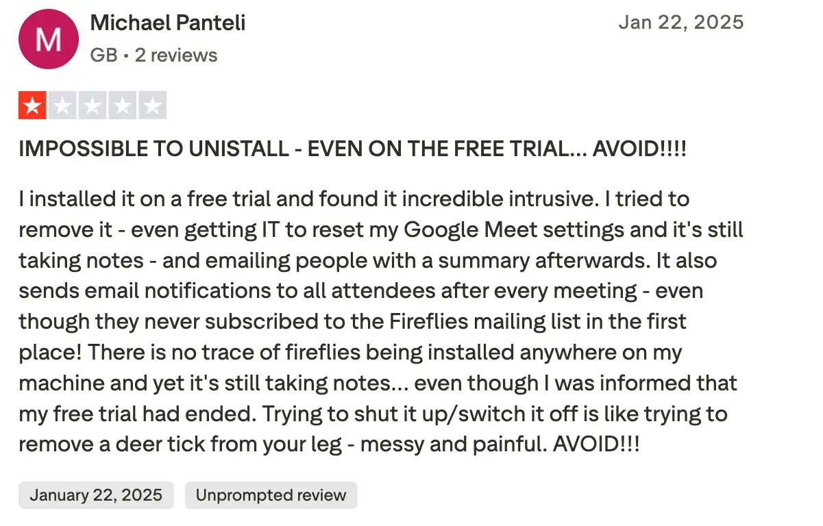
Task: Open the reviewer name Michael Panteli
Action: pos(167,23)
